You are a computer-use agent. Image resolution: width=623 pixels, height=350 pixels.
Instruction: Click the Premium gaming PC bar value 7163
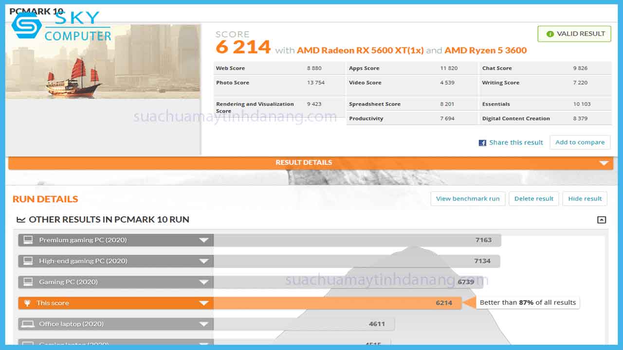[x=483, y=240]
